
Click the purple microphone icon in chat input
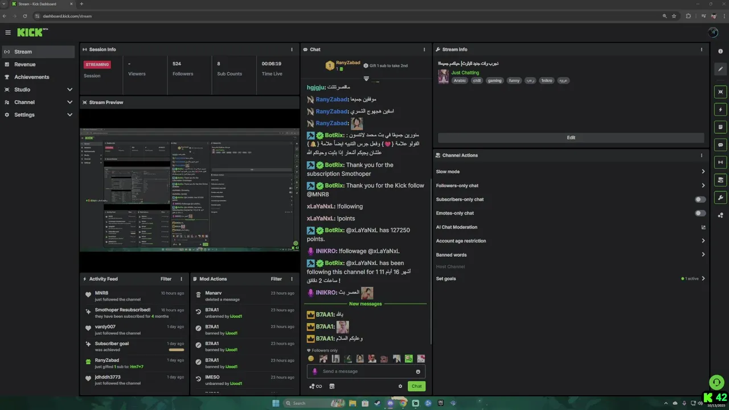[x=314, y=371]
